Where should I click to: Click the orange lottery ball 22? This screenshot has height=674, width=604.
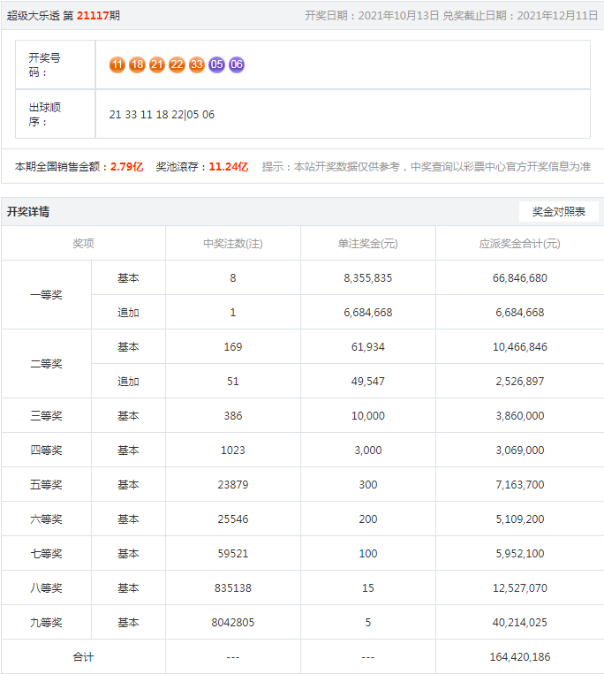click(177, 64)
